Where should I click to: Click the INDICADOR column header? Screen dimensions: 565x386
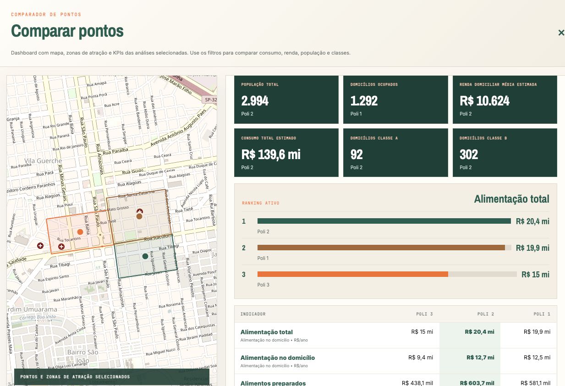[253, 314]
